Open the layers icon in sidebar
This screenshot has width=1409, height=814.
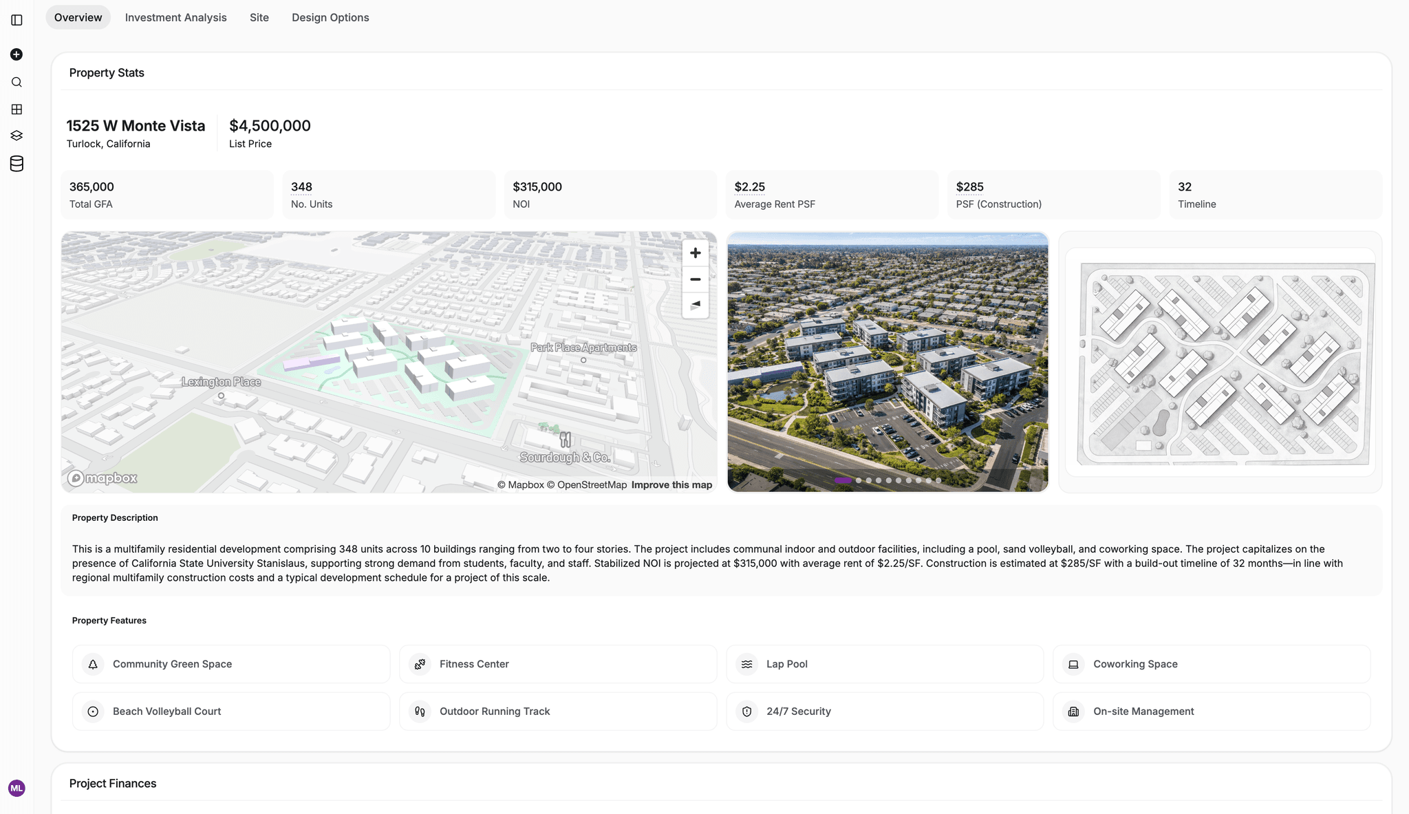click(x=17, y=136)
